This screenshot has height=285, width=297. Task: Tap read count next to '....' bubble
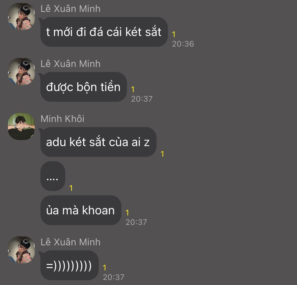[71, 188]
